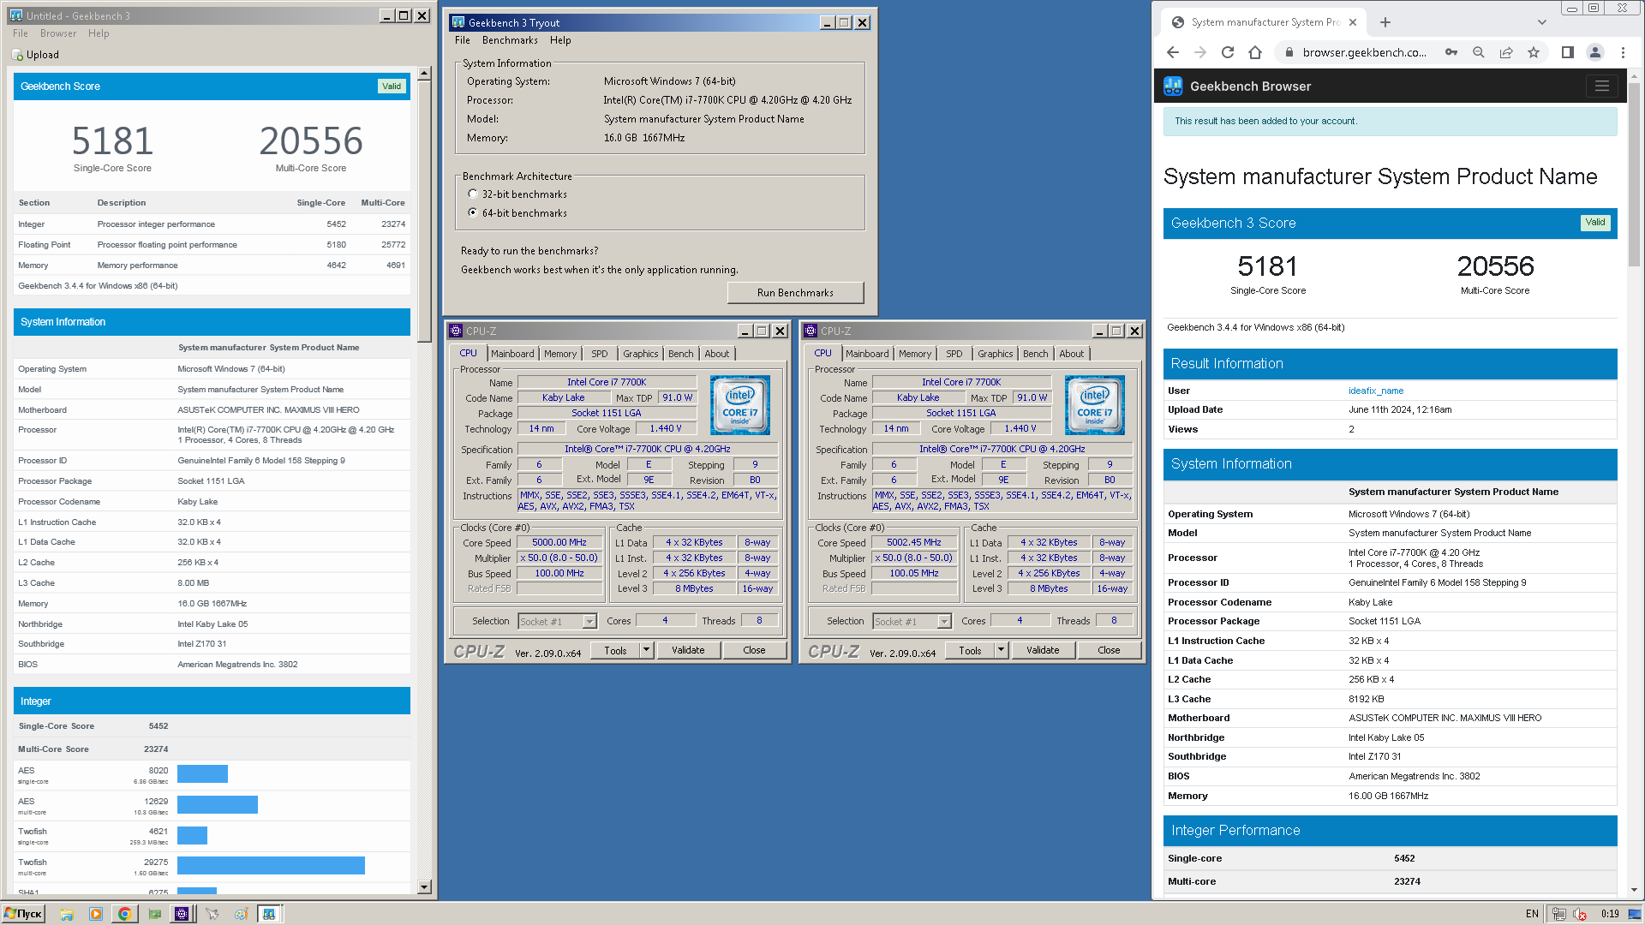Click scroll-down arrow in Geekbench 3 window
This screenshot has width=1645, height=925.
[424, 887]
